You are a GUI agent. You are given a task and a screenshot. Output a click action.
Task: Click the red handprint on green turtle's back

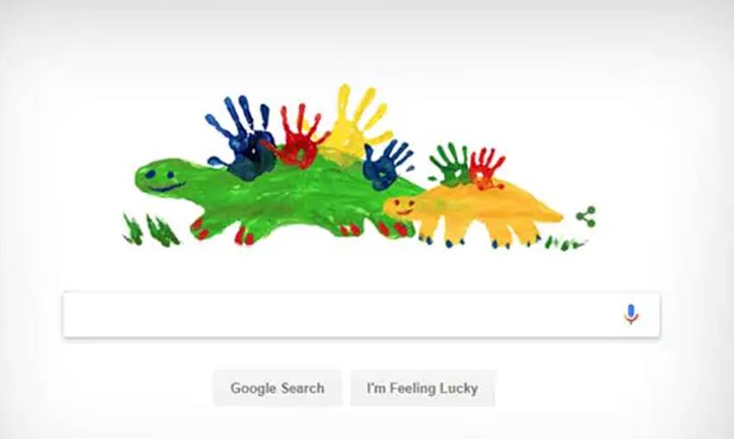click(300, 137)
